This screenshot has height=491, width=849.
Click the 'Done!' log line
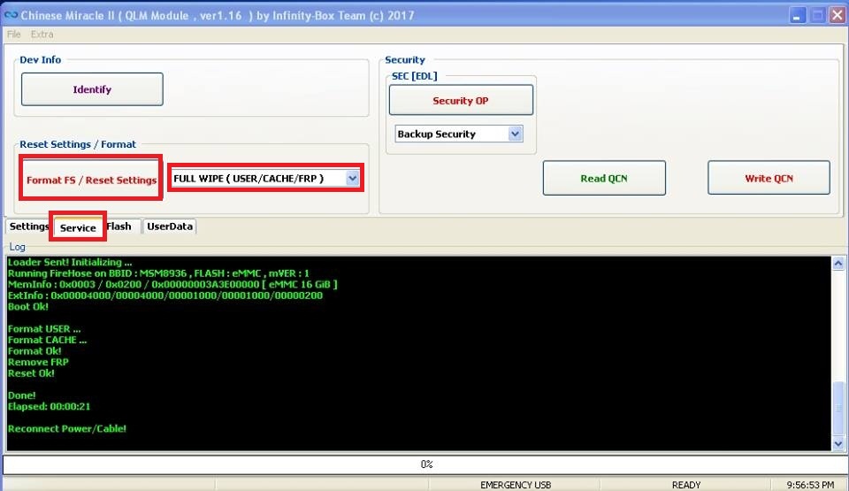tap(21, 395)
